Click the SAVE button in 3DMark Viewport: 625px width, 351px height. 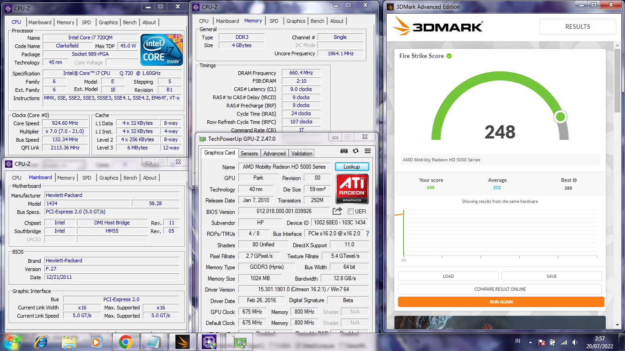[552, 276]
